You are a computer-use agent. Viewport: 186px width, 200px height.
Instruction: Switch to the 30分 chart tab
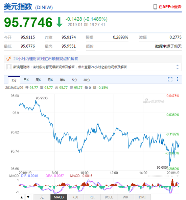point(87,80)
